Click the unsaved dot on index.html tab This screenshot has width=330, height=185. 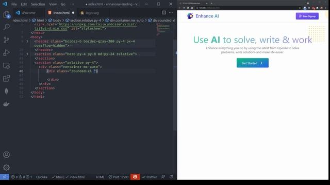(73, 13)
